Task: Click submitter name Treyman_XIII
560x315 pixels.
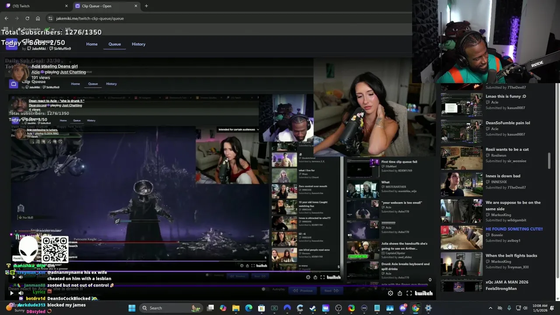Action: point(518,267)
